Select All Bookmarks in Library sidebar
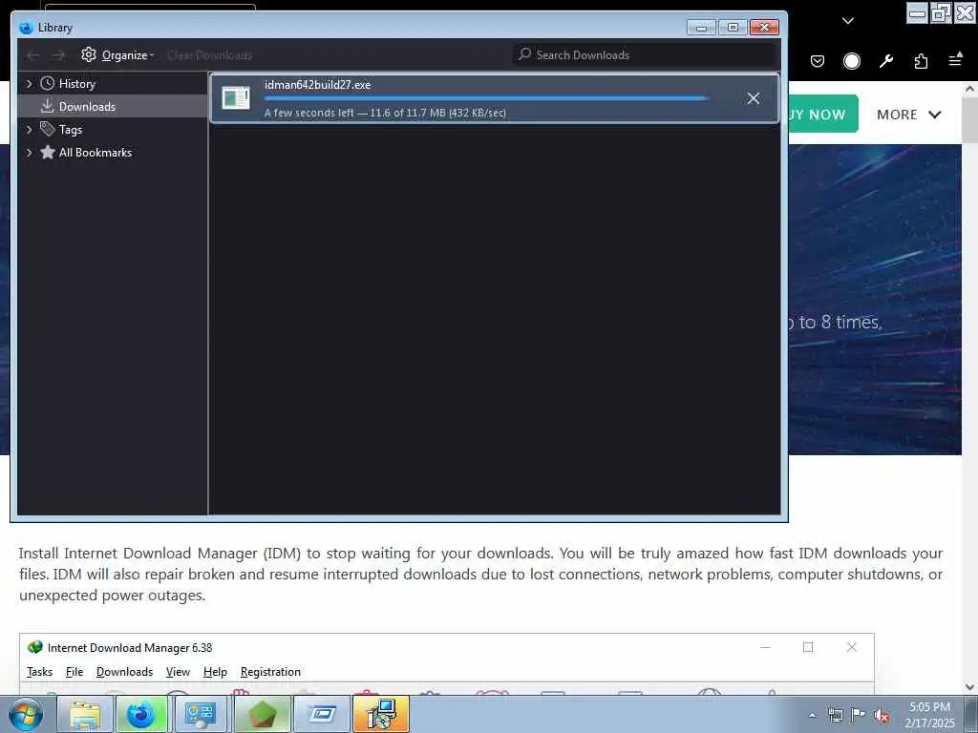 tap(96, 153)
